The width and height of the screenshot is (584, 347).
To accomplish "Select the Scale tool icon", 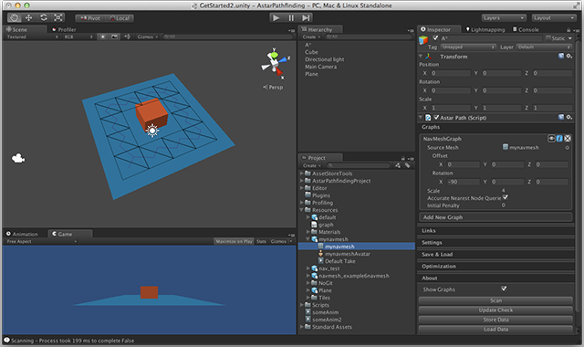I will click(58, 18).
